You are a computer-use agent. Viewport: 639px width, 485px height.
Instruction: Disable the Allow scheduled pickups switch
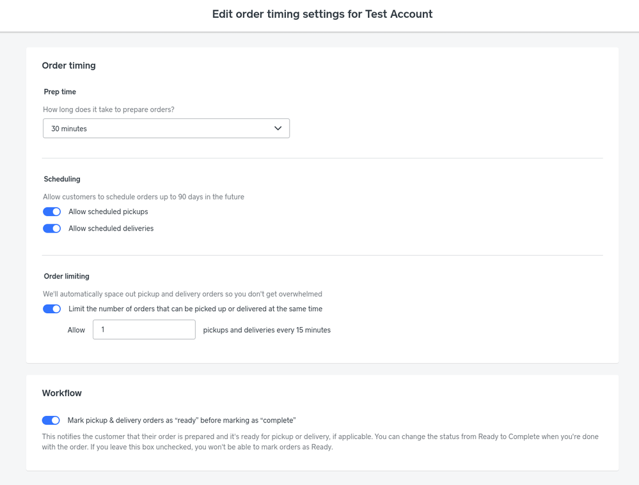(52, 212)
